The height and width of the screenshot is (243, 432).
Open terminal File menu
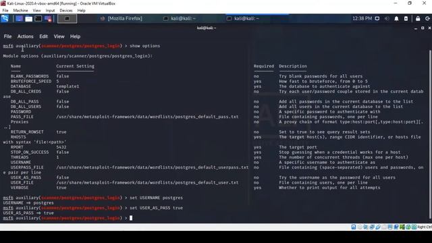click(7, 36)
